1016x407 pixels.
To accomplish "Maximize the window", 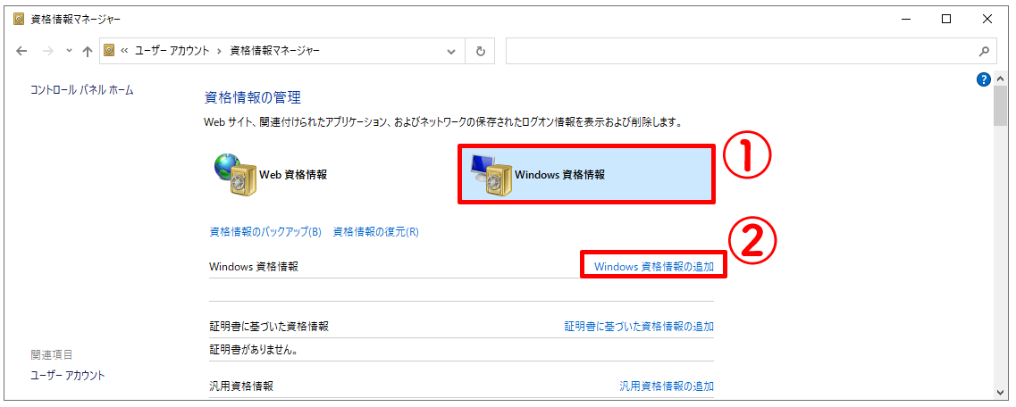I will click(x=946, y=19).
